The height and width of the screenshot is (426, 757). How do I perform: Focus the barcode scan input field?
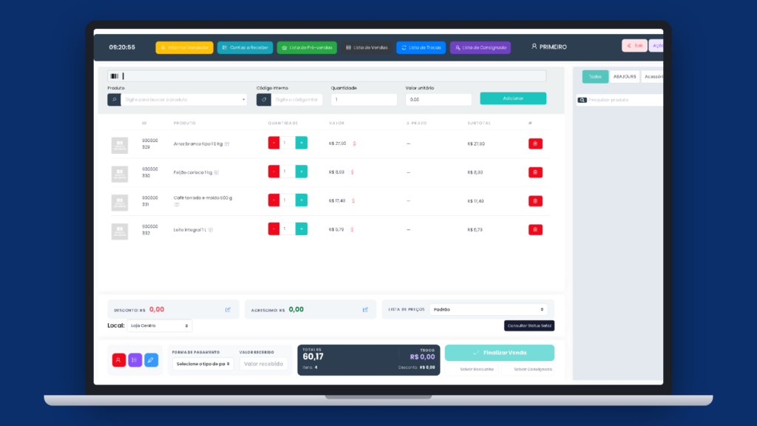tap(327, 76)
